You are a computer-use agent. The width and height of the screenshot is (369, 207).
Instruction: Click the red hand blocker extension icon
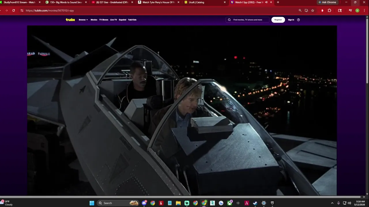(322, 10)
